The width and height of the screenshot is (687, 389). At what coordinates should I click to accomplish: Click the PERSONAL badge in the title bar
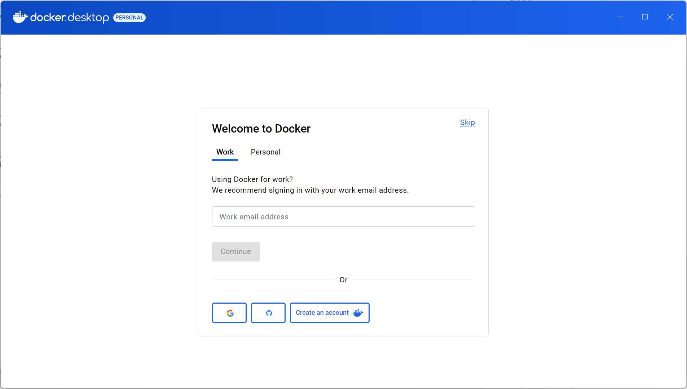tap(129, 17)
